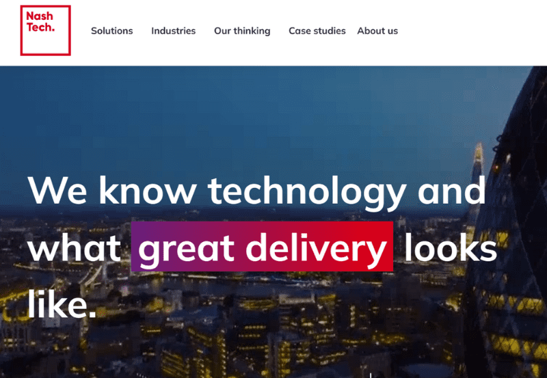
Task: Click the word 'looks' in headline
Action: click(x=451, y=247)
